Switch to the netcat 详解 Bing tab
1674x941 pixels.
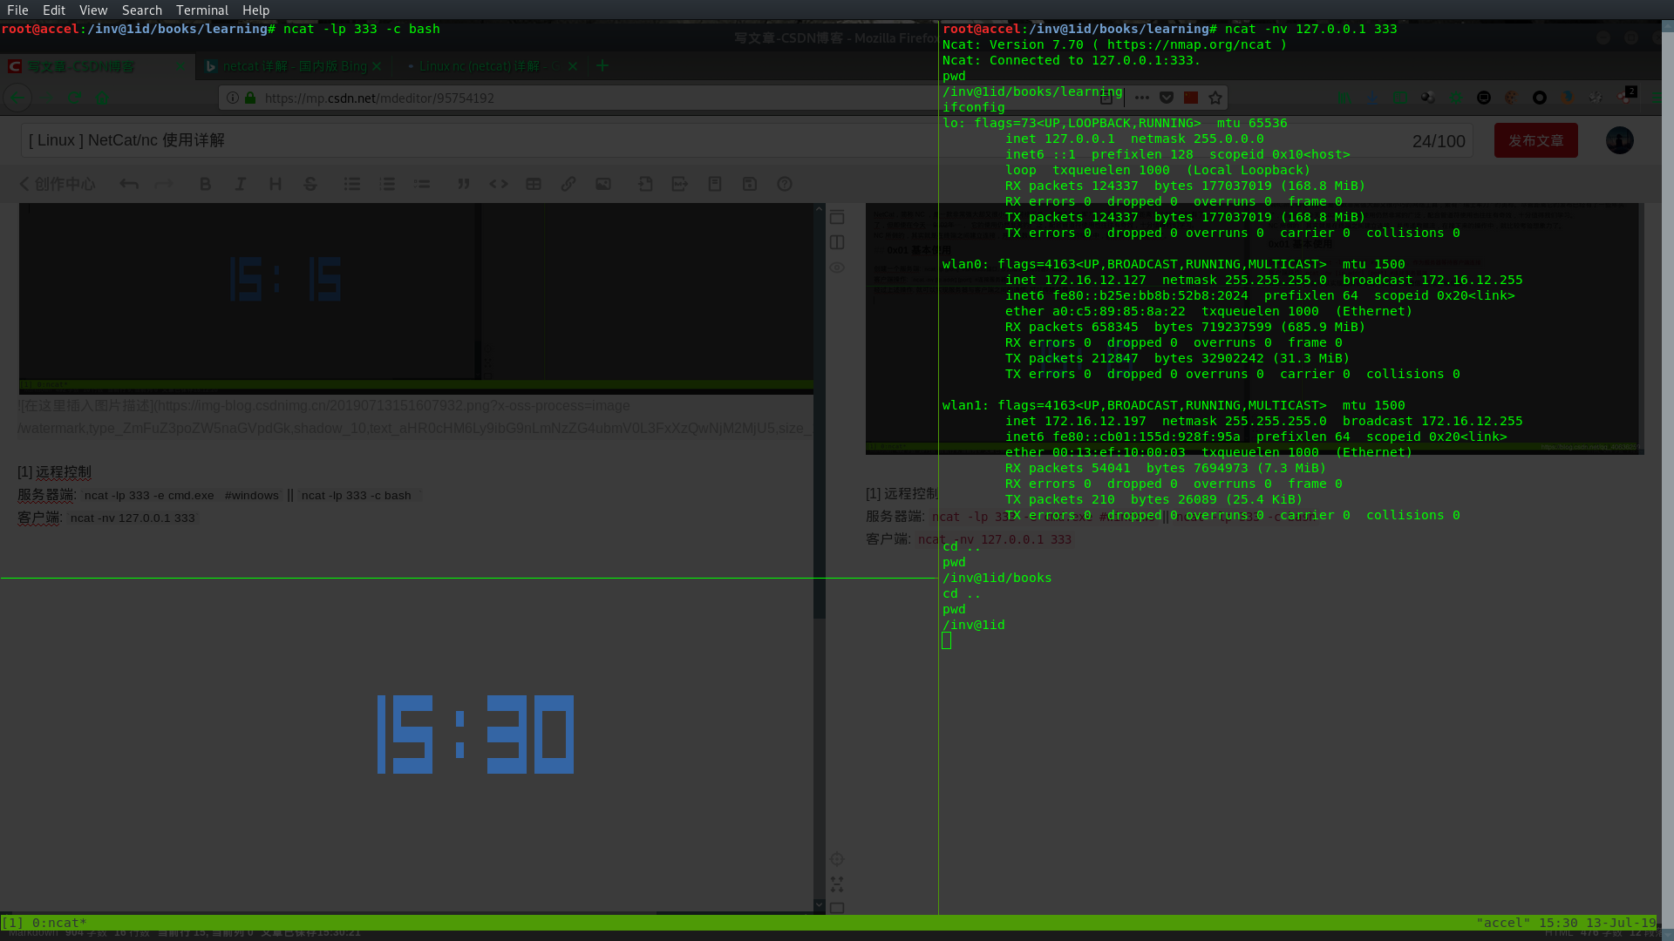pos(294,66)
